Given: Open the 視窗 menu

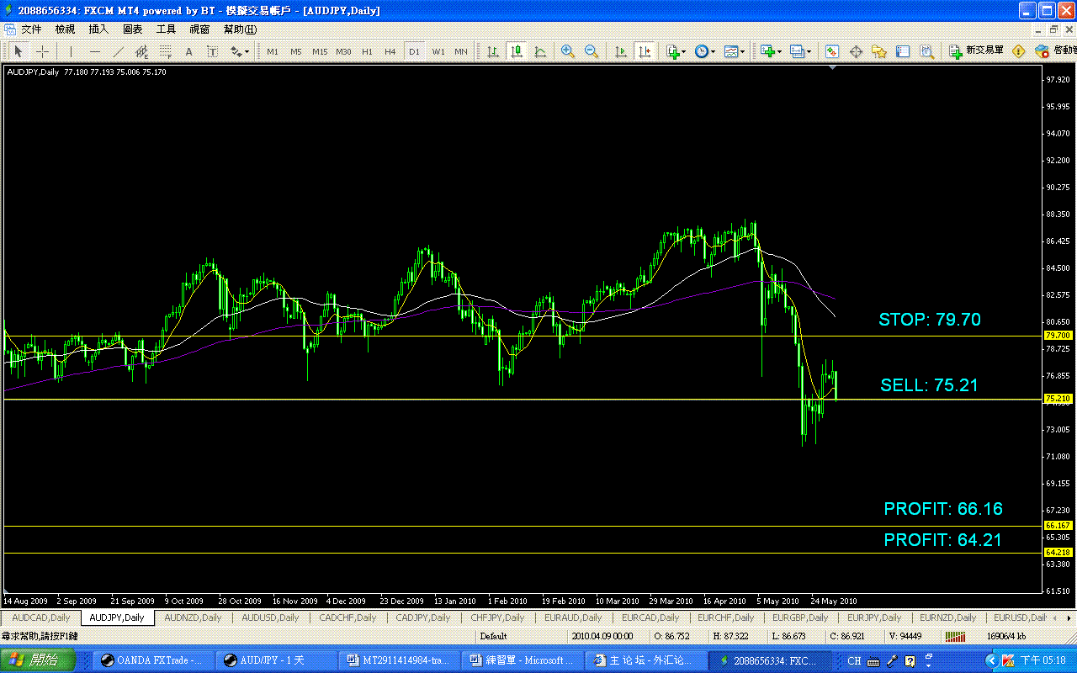Looking at the screenshot, I should coord(199,29).
